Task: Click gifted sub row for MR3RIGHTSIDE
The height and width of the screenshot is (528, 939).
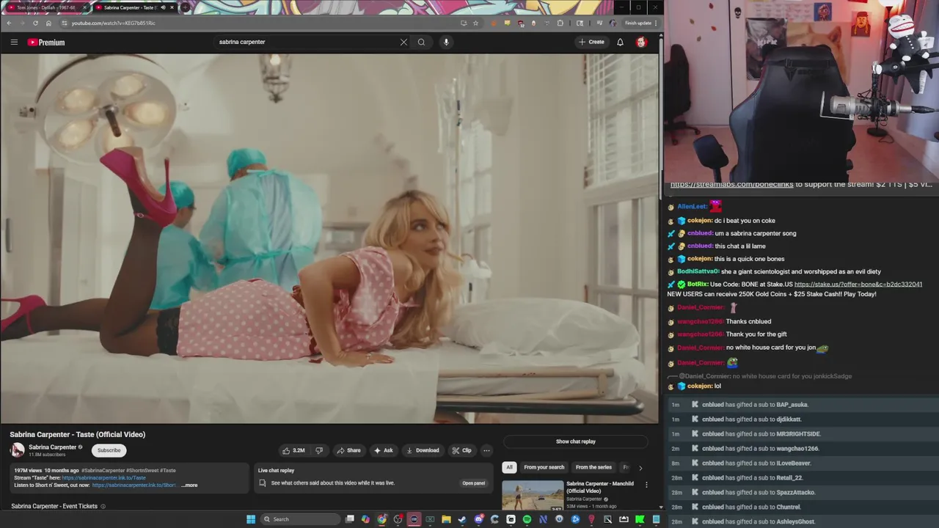Action: click(x=803, y=434)
